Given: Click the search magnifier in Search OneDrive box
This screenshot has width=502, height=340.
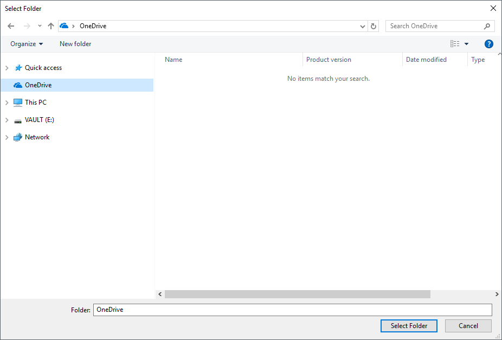Looking at the screenshot, I should coord(487,25).
